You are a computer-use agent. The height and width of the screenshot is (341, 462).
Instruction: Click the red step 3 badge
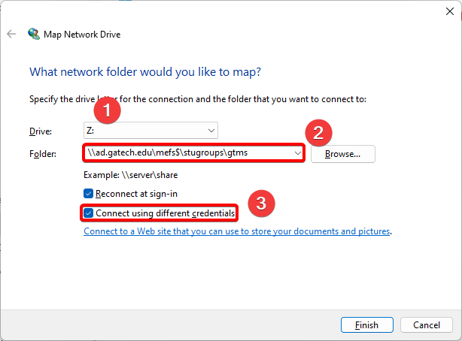click(260, 202)
